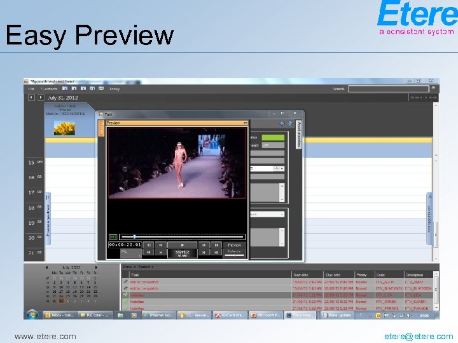Switch to the Inbox taskbar button
Image resolution: width=458 pixels, height=343 pixels.
pos(60,315)
